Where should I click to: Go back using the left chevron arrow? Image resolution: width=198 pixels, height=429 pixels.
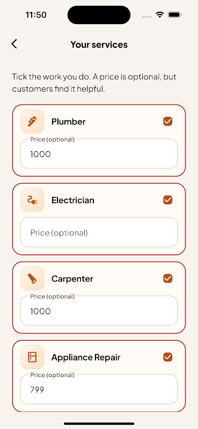(14, 44)
